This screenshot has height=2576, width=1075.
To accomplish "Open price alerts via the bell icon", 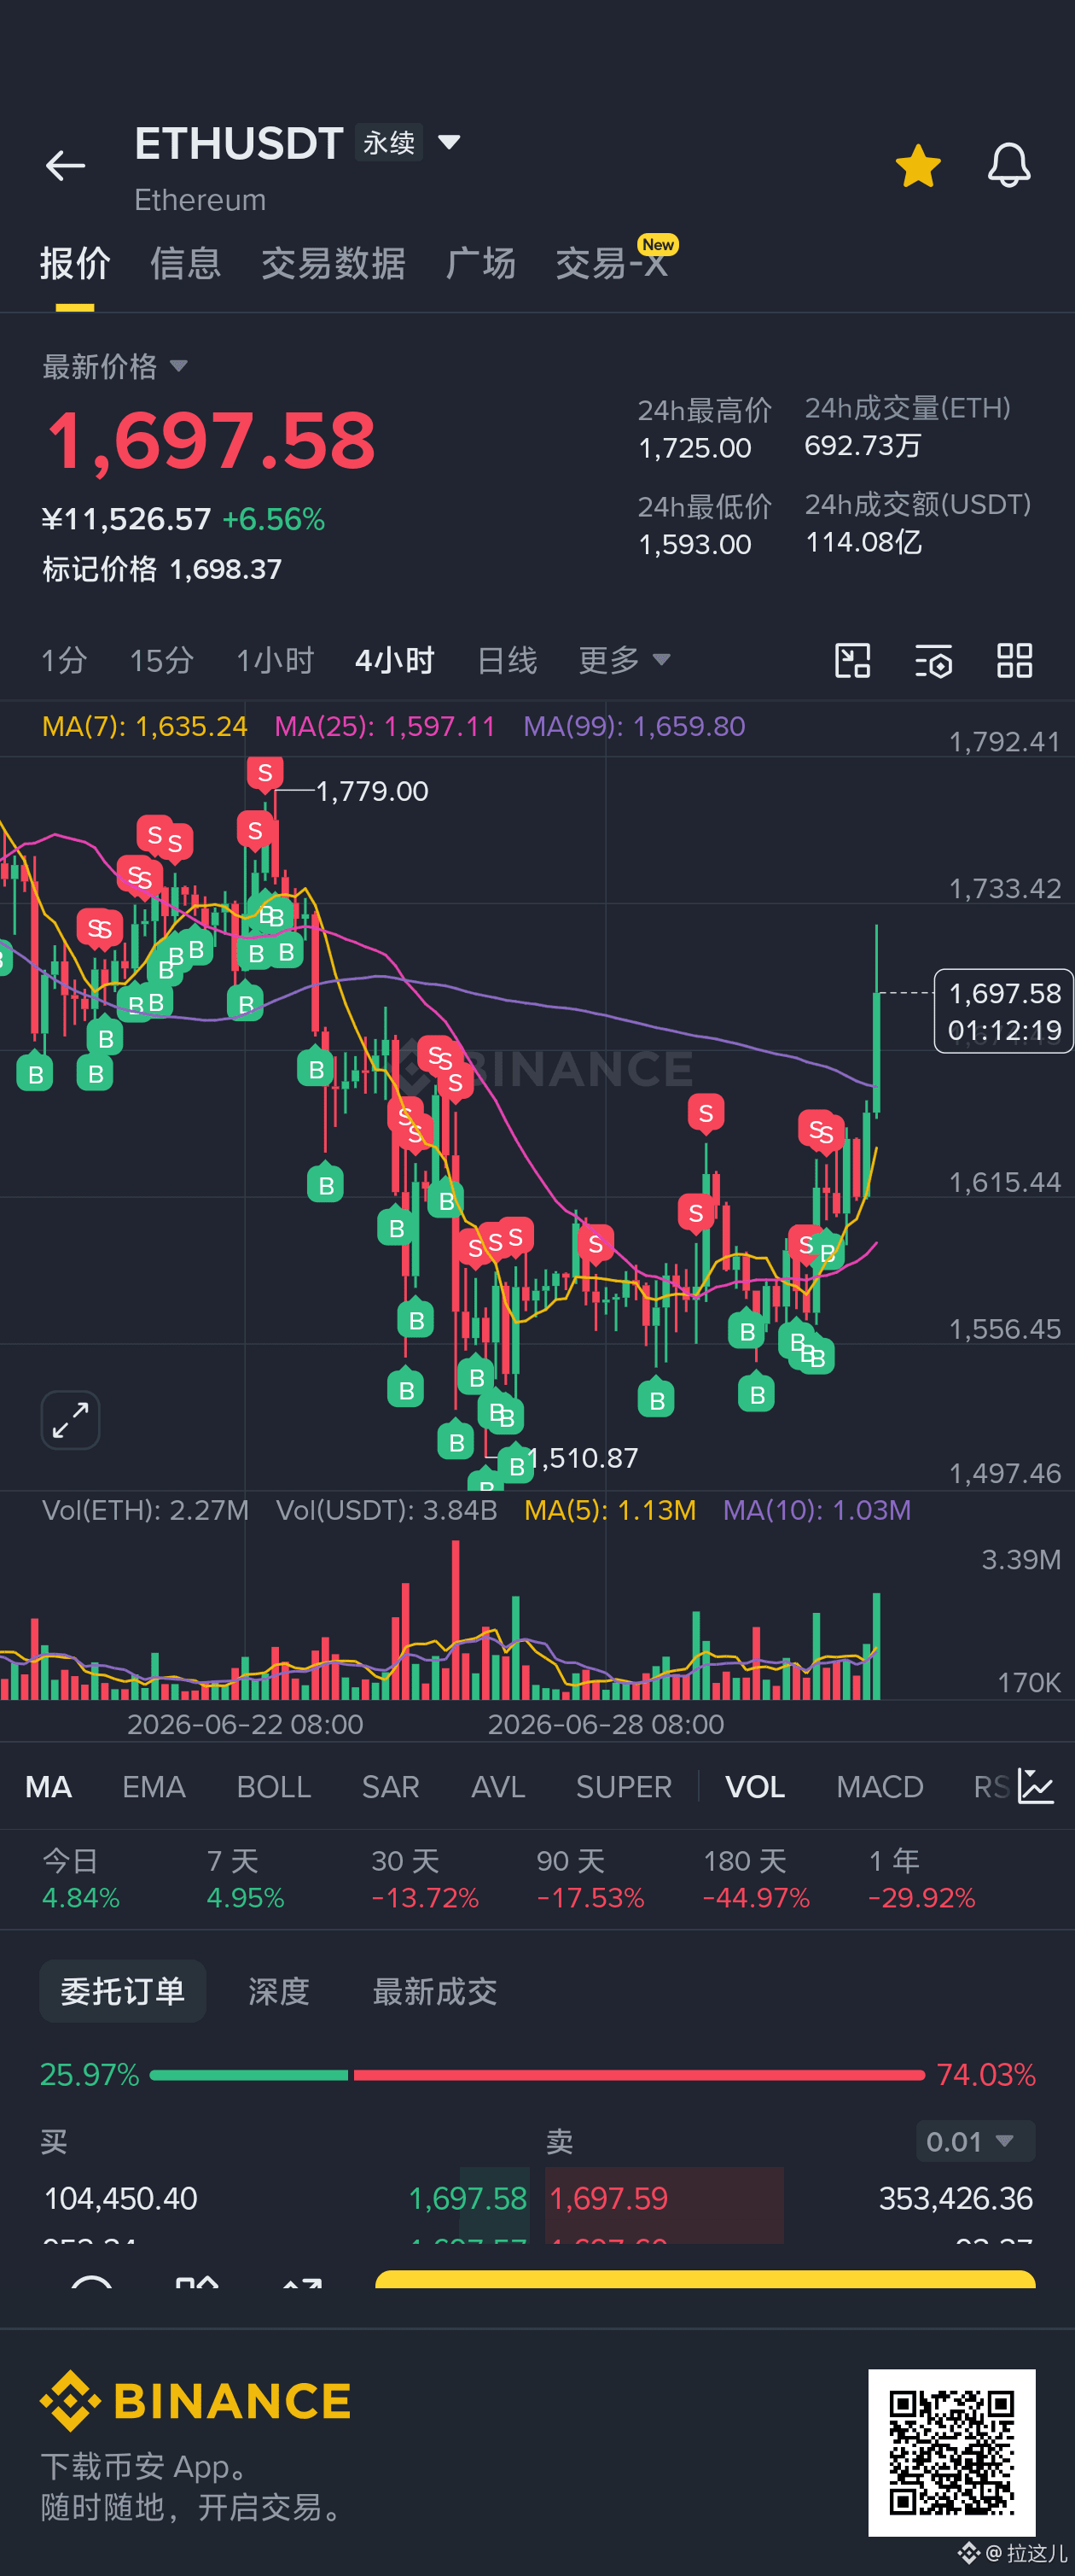I will click(1008, 165).
